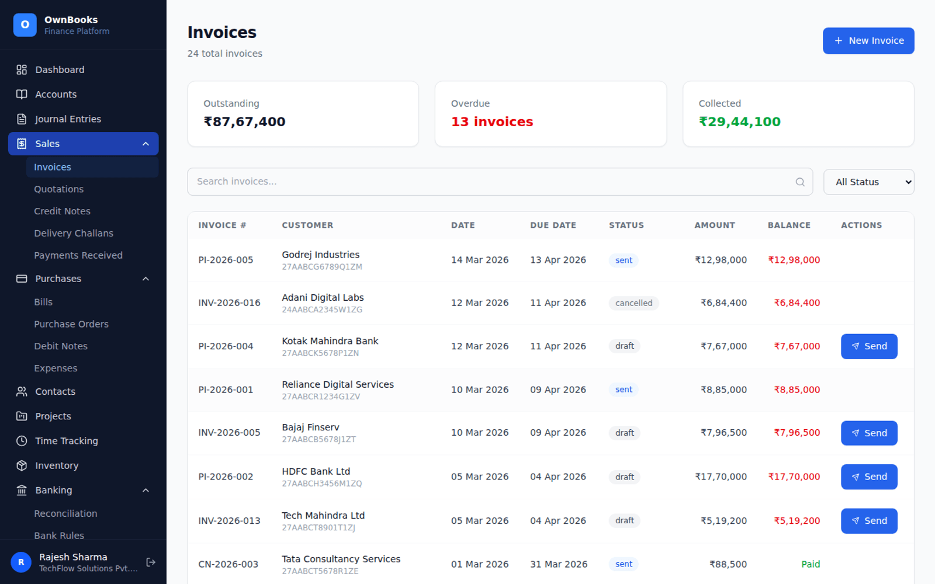Open Reconciliation under Banking
The image size is (935, 584).
click(x=92, y=513)
